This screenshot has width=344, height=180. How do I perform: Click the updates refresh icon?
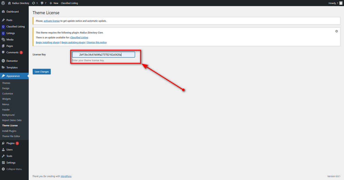[33, 3]
